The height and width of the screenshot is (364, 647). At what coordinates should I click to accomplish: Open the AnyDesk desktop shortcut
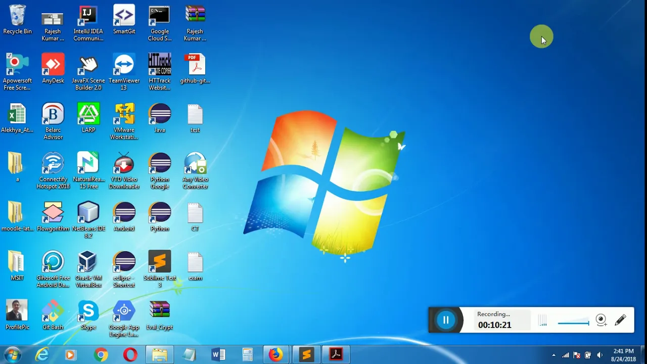tap(53, 69)
